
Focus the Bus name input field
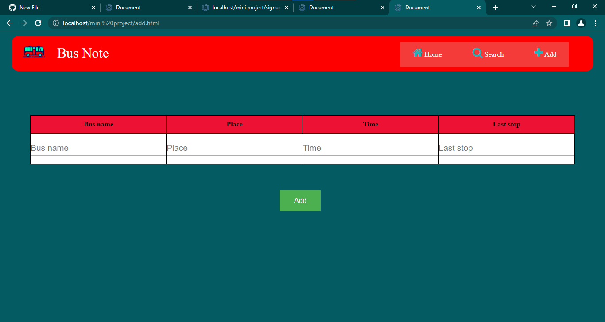(x=98, y=148)
